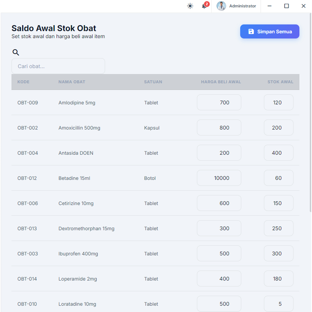Edit Betadine 15ml stok awal field 60

[x=279, y=178]
